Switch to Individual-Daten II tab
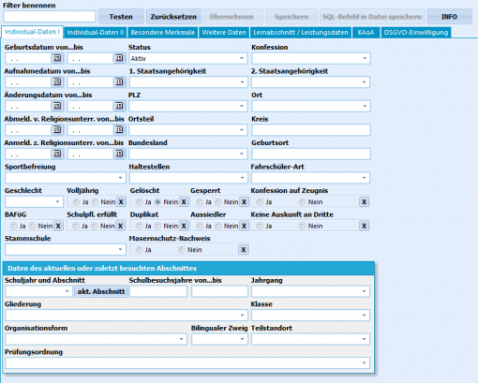Viewport: 478px width, 383px height. click(96, 33)
